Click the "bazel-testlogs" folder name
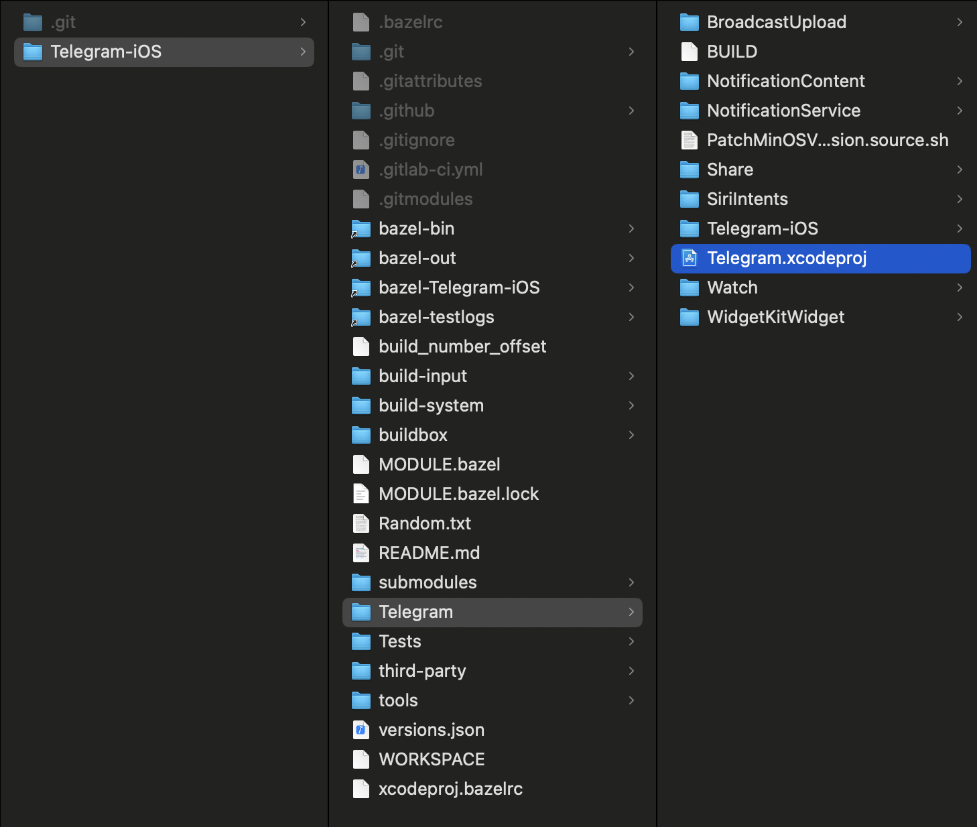 point(436,317)
